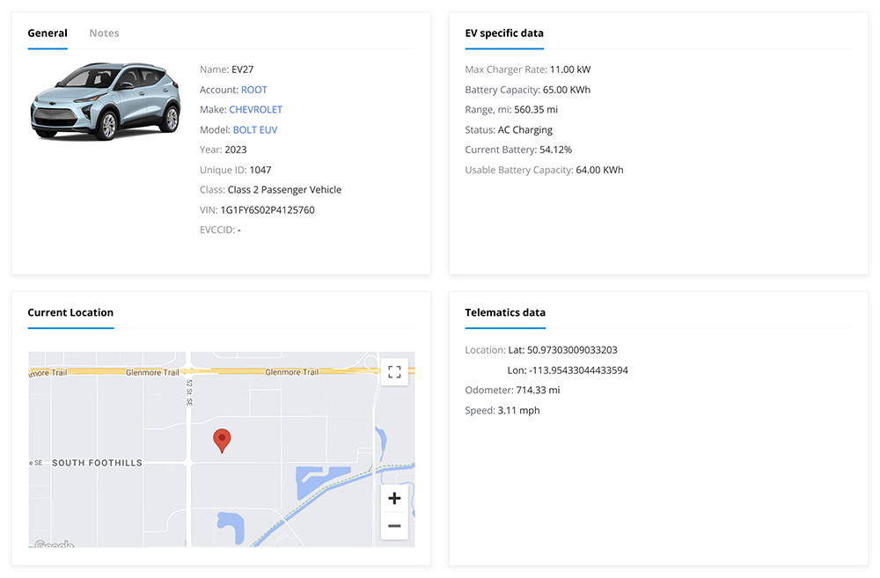Viewport: 880px width, 578px height.
Task: Click Current Battery 54.12% value
Action: [555, 150]
